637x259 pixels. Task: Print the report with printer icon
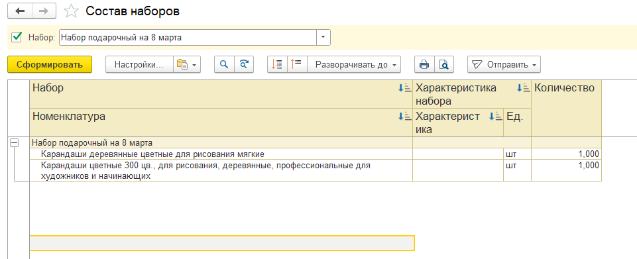click(424, 64)
